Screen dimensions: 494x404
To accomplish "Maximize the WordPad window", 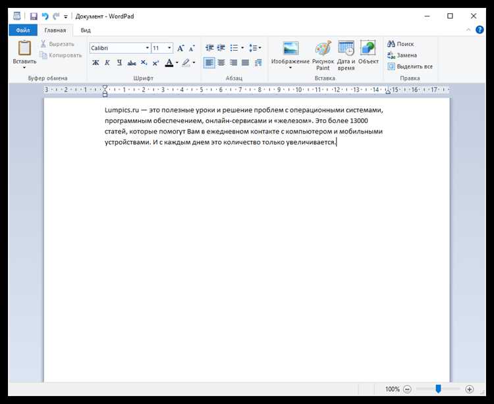I will 450,16.
